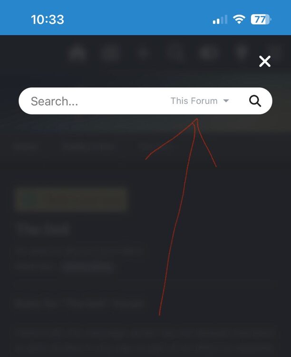Screen dimensions: 291x357
Task: Tap the blurred second icon in top navigation
Action: 110,53
